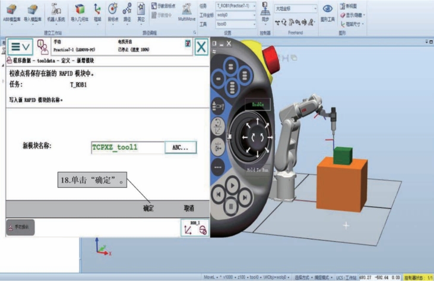Click pendant step forward button
Image resolution: width=434 pixels, height=281 pixels.
[245, 197]
